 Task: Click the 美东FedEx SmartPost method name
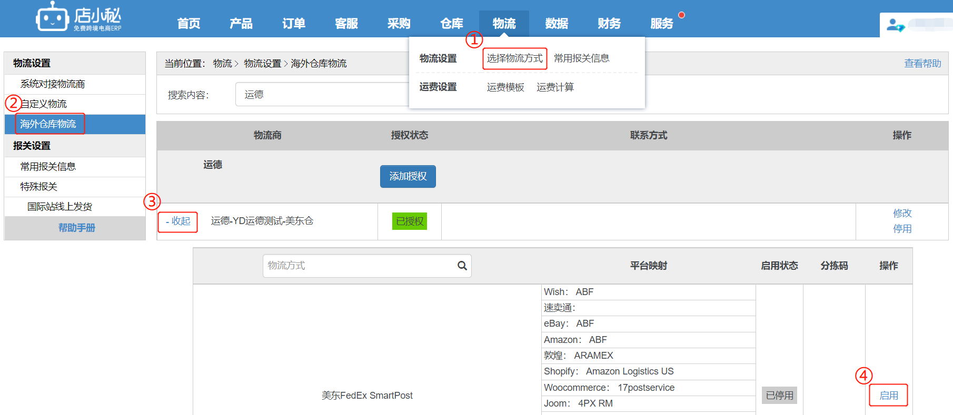(x=367, y=396)
